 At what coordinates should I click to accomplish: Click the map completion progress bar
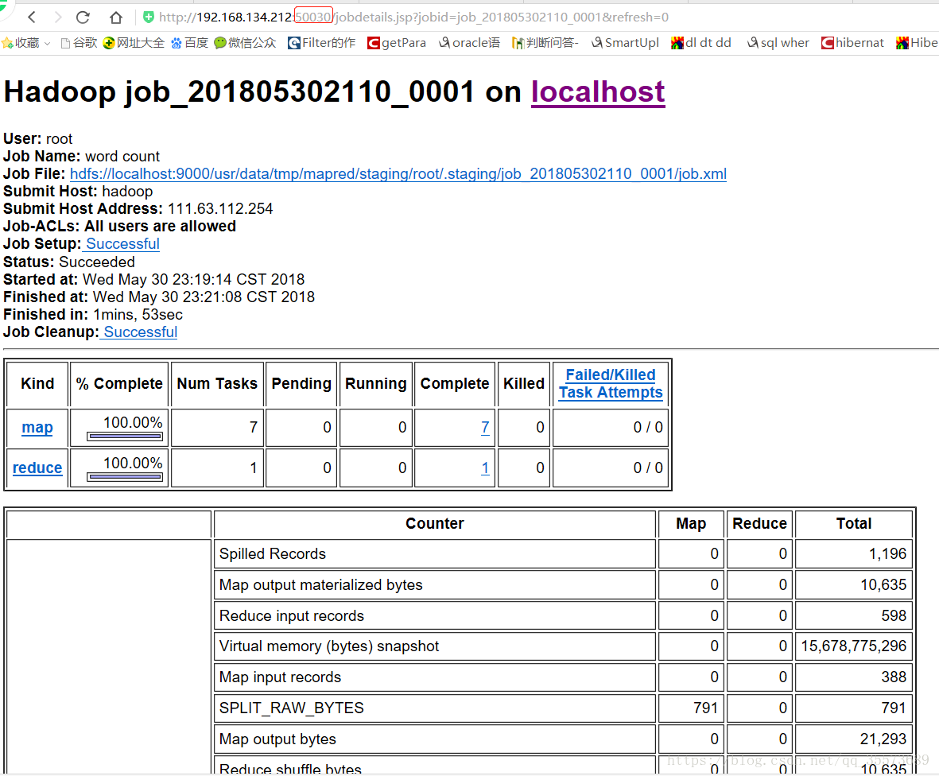pyautogui.click(x=125, y=436)
